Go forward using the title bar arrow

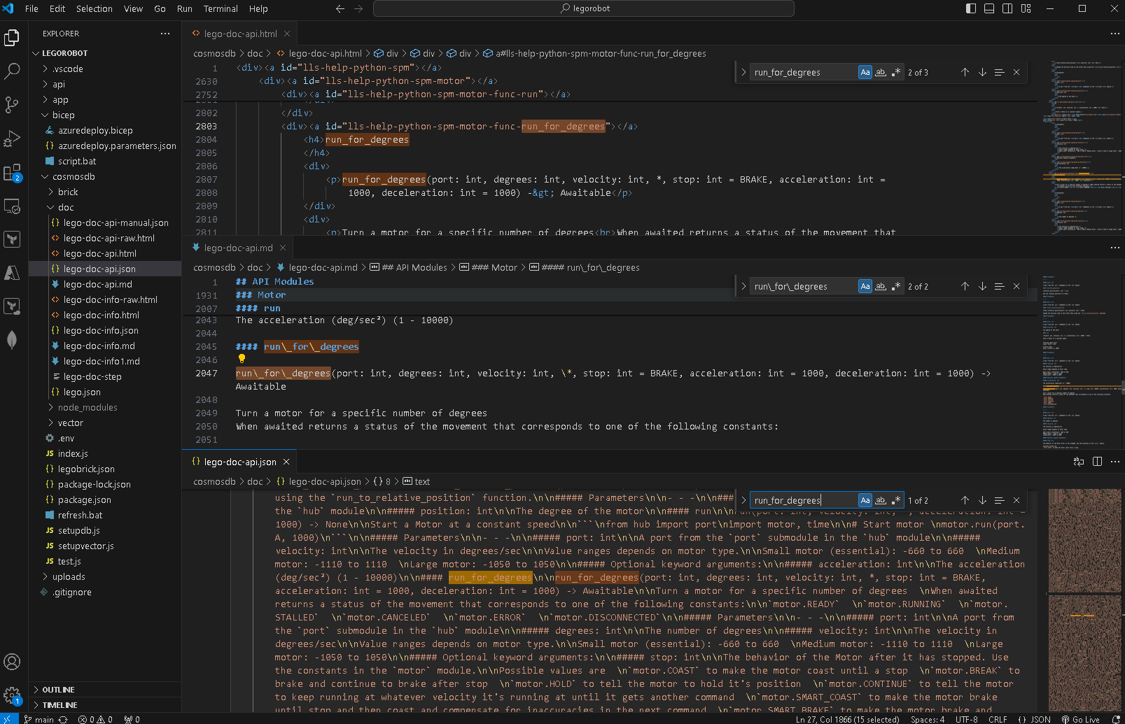tap(358, 8)
